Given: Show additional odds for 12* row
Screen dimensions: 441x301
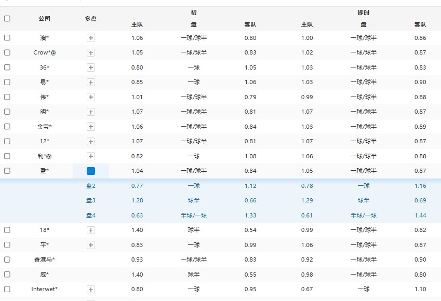Looking at the screenshot, I should [91, 141].
